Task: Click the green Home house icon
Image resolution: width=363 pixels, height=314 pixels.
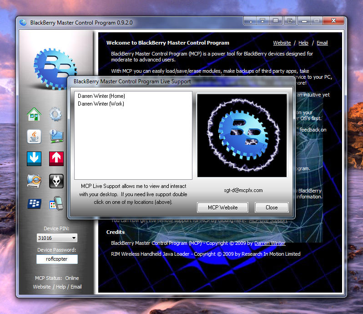Action: point(34,114)
